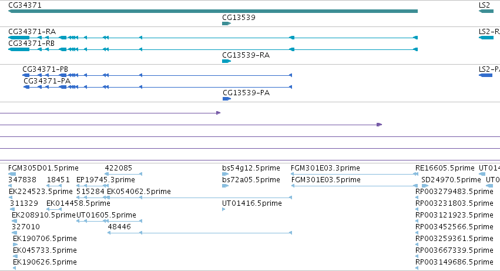Viewport: 500px width, 271px height.
Task: Select EST FGM305D01.5prime label
Action: (x=43, y=168)
